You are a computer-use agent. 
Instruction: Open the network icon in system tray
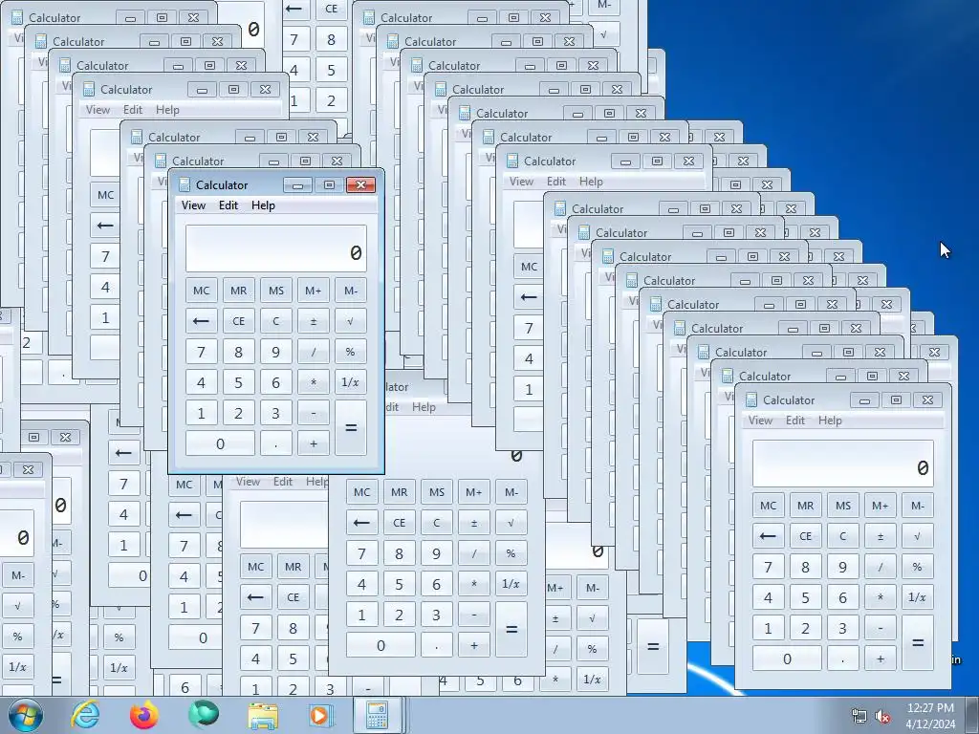[859, 717]
